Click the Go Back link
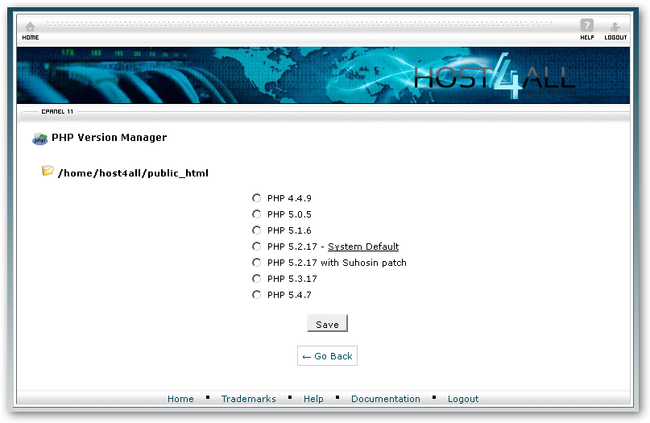Image resolution: width=650 pixels, height=423 pixels. [327, 356]
